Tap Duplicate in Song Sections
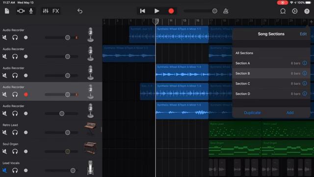 coord(252,113)
